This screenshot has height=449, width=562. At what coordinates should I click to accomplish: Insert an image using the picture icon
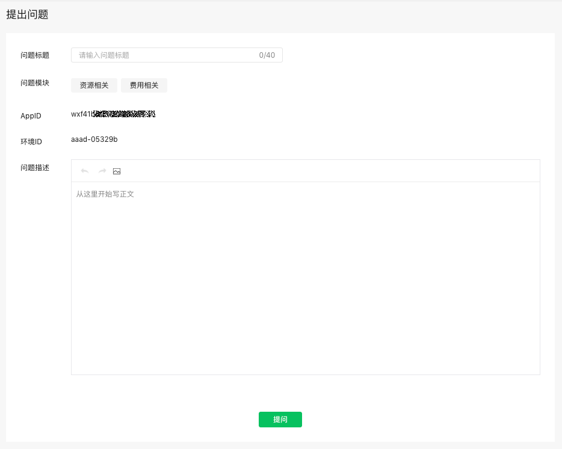117,171
